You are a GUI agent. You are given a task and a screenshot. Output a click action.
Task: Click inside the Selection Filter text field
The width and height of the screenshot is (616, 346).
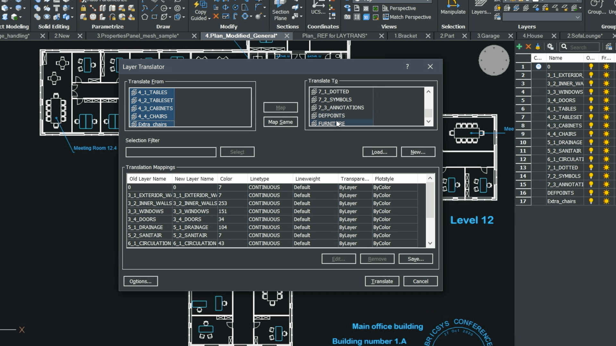click(x=171, y=152)
